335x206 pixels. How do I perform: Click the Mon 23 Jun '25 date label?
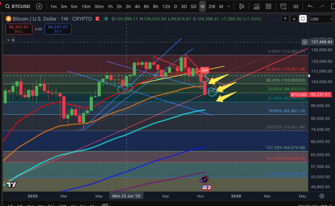click(x=127, y=196)
